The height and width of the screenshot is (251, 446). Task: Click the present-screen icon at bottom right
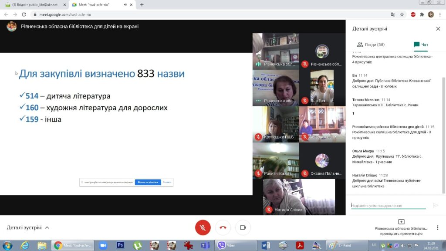[x=401, y=222]
